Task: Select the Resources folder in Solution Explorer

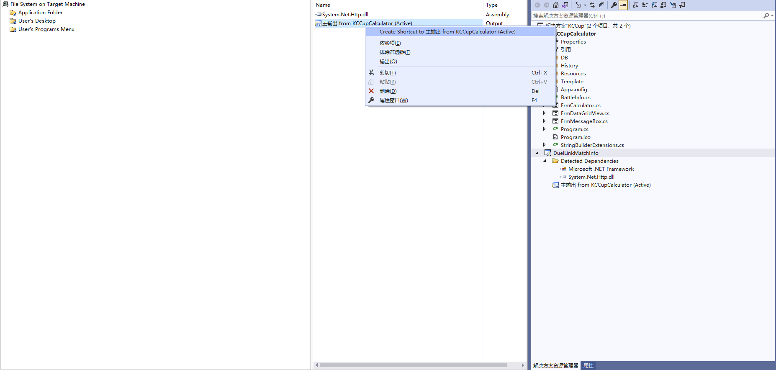Action: point(573,74)
